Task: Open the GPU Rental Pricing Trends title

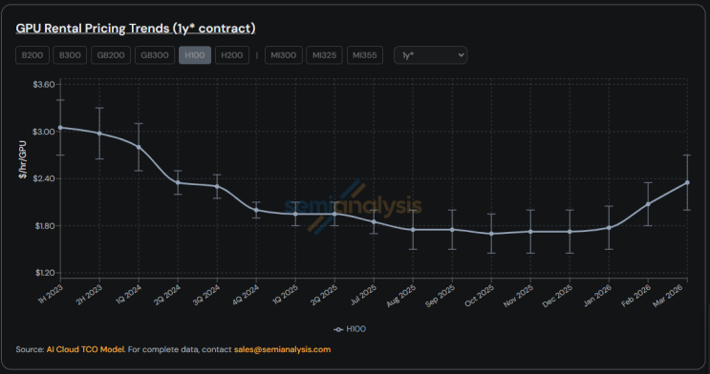Action: coord(136,29)
